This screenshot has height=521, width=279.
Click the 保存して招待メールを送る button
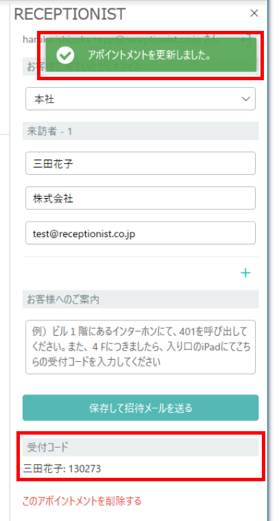(141, 408)
